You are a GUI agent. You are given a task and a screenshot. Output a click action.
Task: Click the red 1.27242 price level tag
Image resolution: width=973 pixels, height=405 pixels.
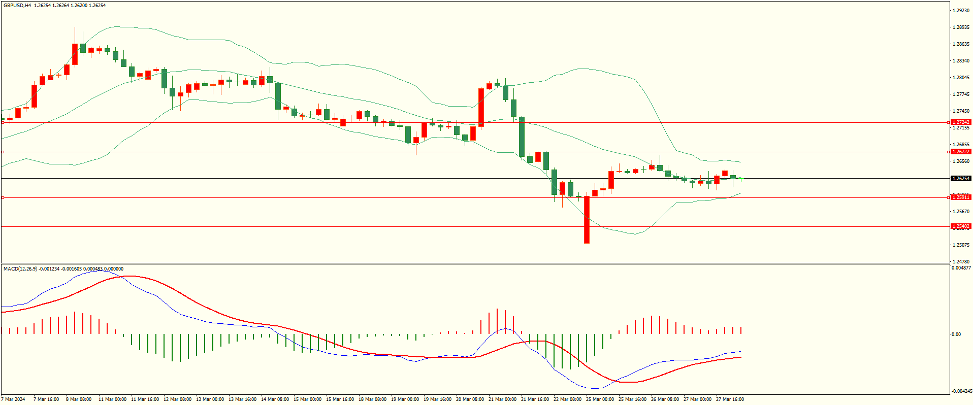pyautogui.click(x=961, y=122)
